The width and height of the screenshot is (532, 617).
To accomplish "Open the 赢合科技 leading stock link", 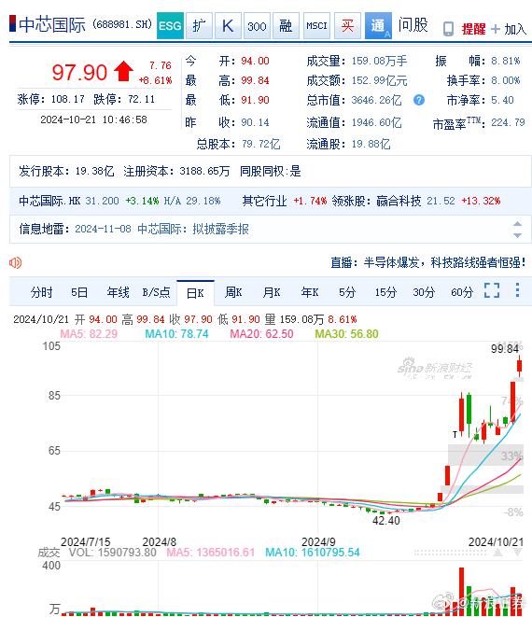I will (399, 201).
